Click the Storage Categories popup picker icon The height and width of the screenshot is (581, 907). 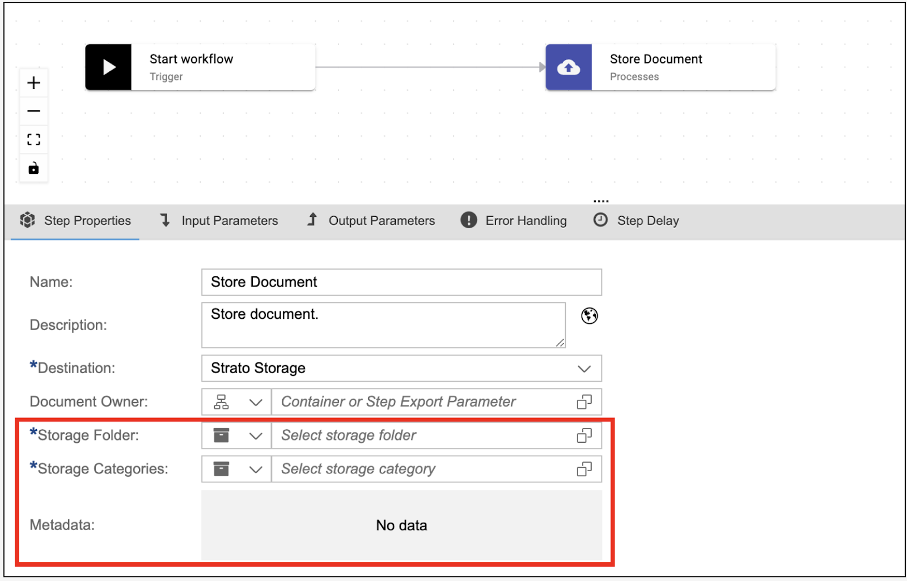pos(584,469)
